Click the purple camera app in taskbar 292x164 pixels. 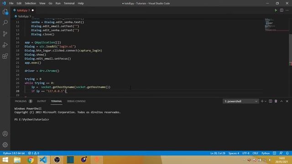(x=83, y=160)
